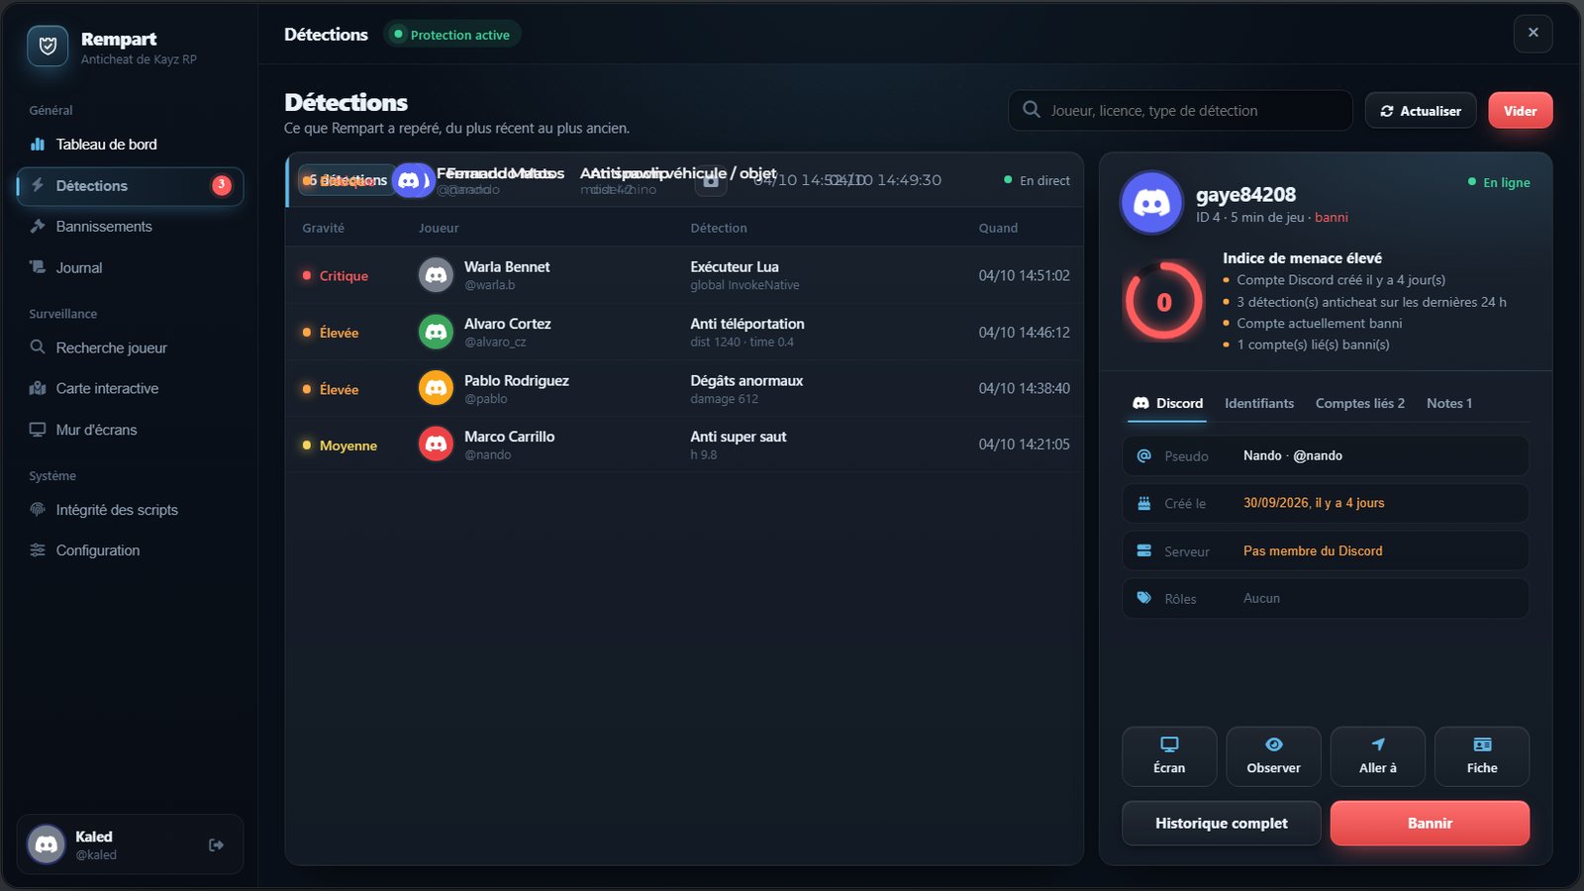Close the panel with the X button

[1533, 33]
